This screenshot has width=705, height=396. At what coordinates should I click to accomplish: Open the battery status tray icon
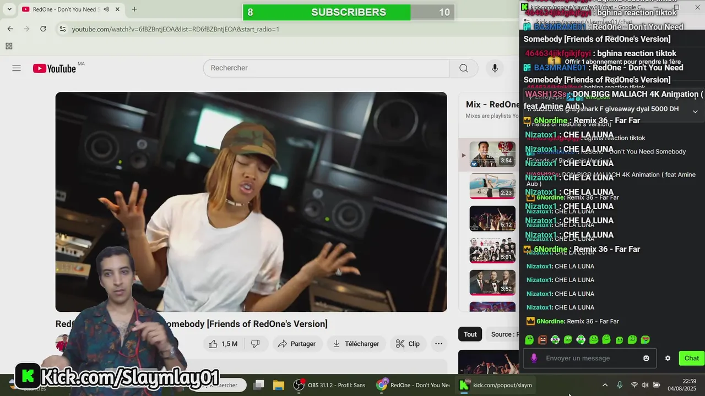[657, 385]
